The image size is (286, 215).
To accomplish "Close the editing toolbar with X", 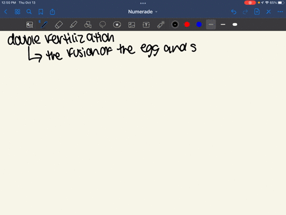I will tap(269, 12).
